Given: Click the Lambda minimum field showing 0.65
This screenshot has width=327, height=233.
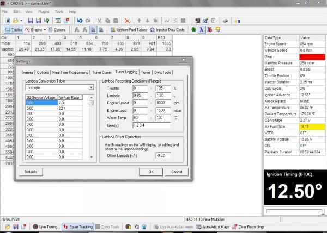Looking at the screenshot, I should pos(140,96).
